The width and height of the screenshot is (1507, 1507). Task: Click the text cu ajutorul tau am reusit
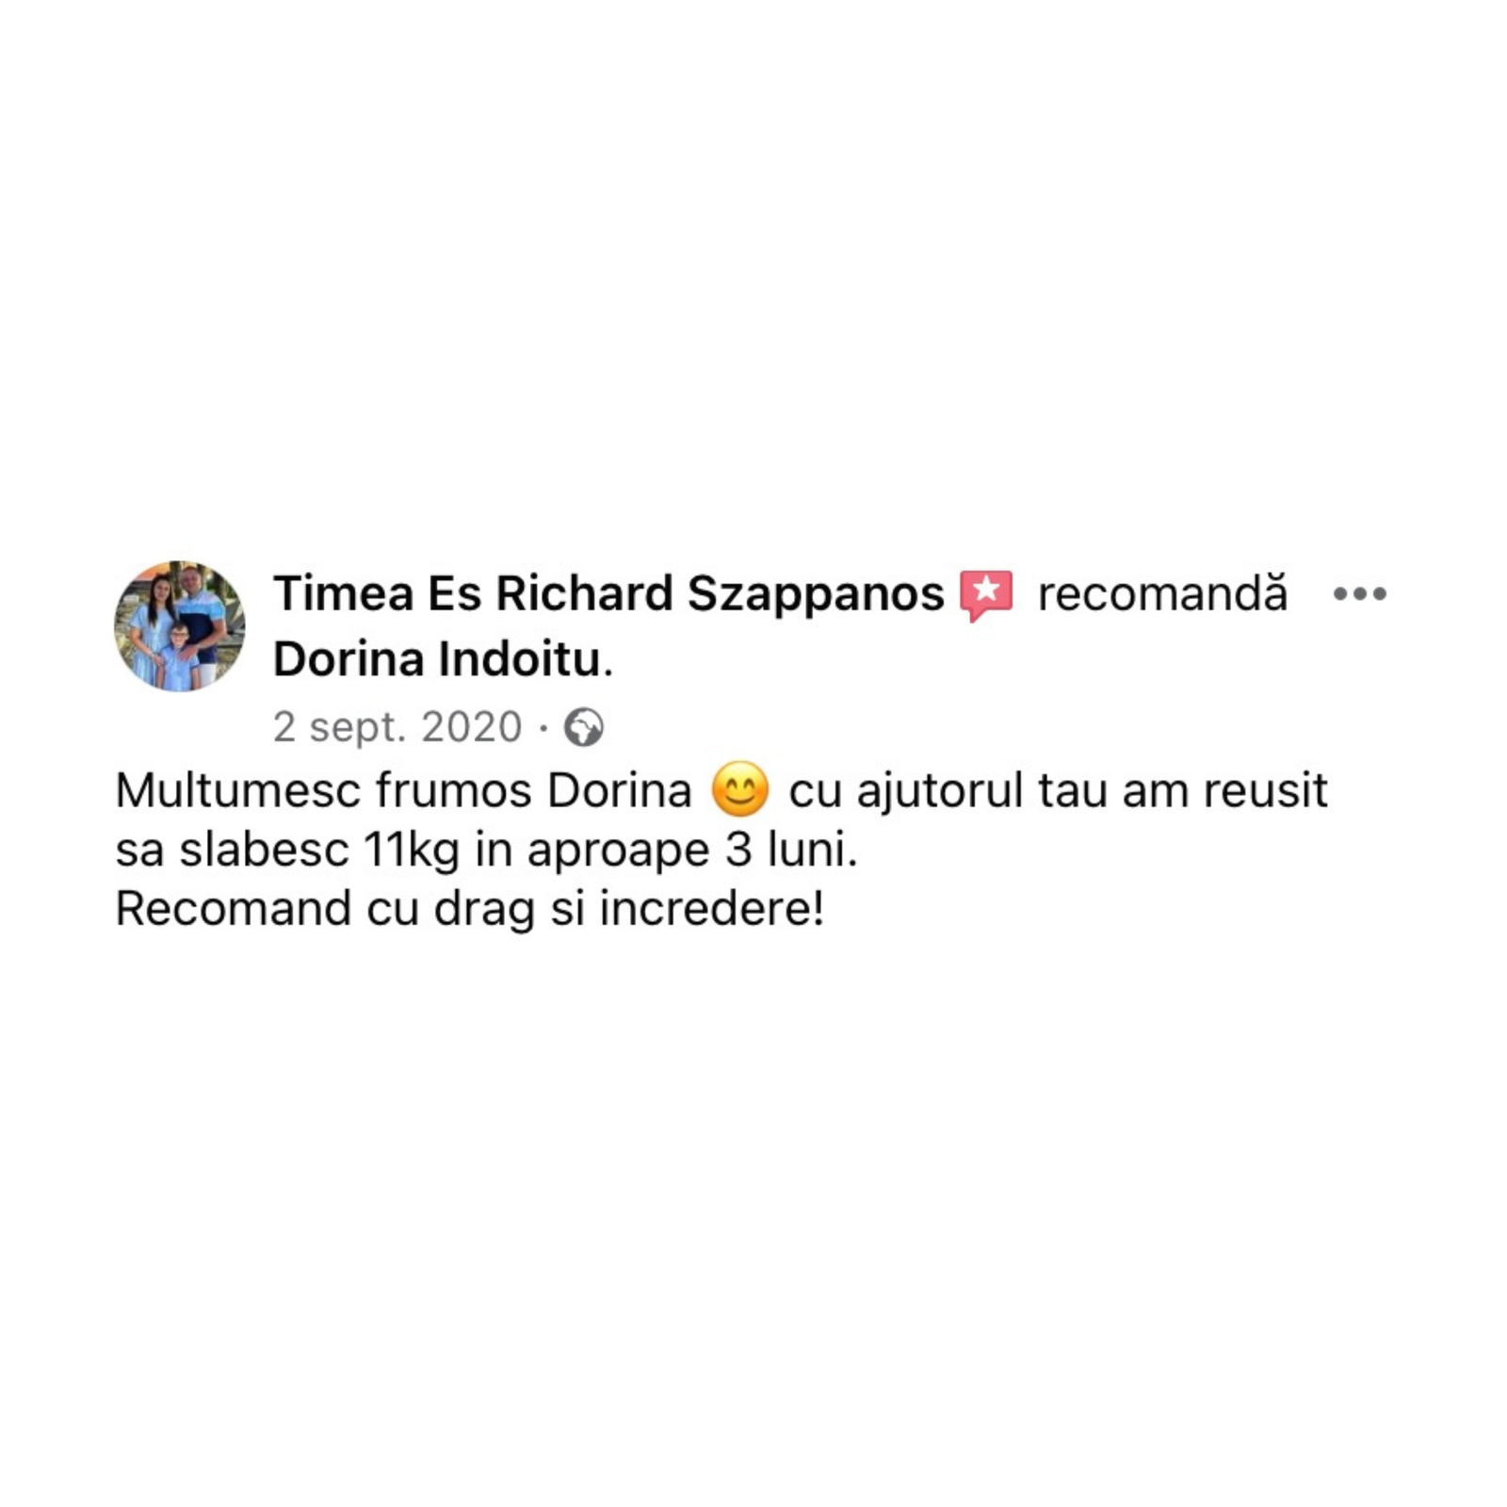pos(1058,791)
